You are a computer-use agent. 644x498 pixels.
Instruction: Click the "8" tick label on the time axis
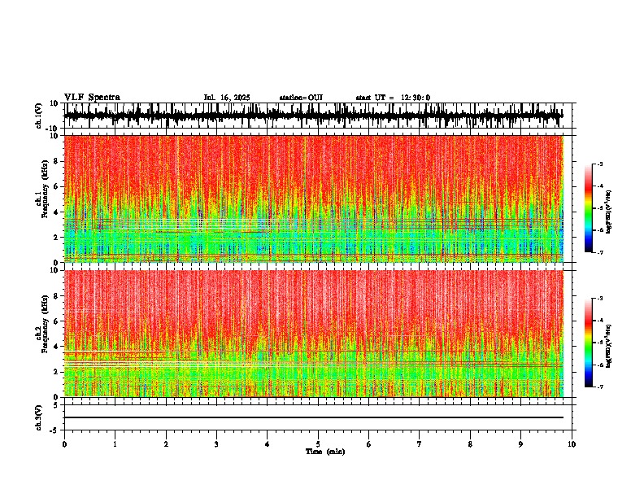click(470, 444)
